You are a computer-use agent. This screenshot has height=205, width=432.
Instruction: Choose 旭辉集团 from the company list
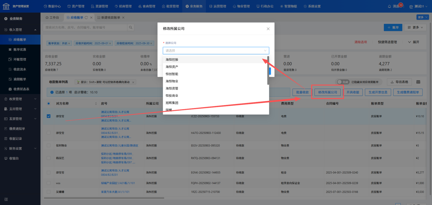pyautogui.click(x=215, y=103)
